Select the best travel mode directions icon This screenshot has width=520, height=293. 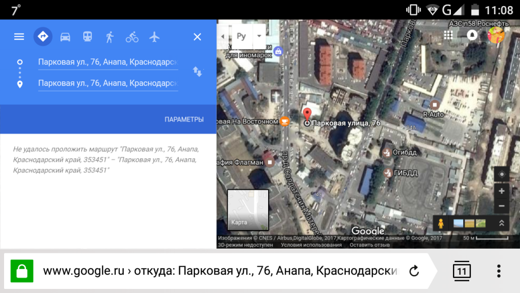43,37
